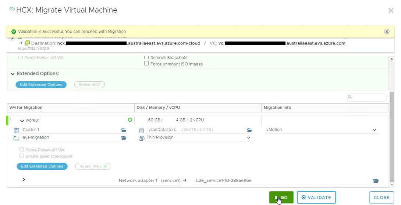Browse target network for L2E_service1-10-288ae96e
The width and height of the screenshot is (401, 205).
click(376, 181)
